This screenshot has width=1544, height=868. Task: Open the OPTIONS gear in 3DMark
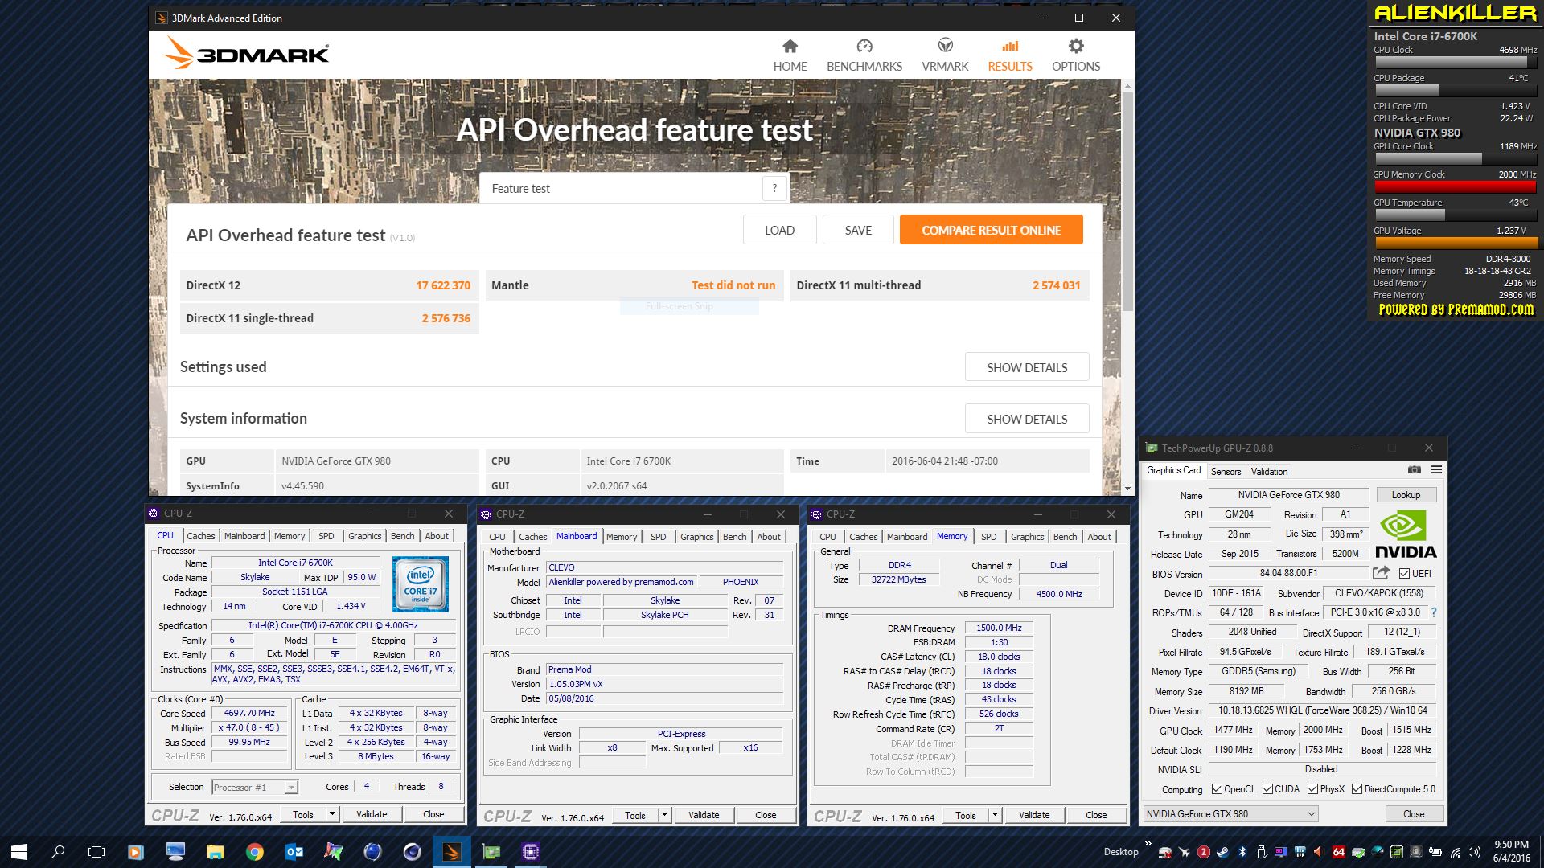tap(1076, 55)
